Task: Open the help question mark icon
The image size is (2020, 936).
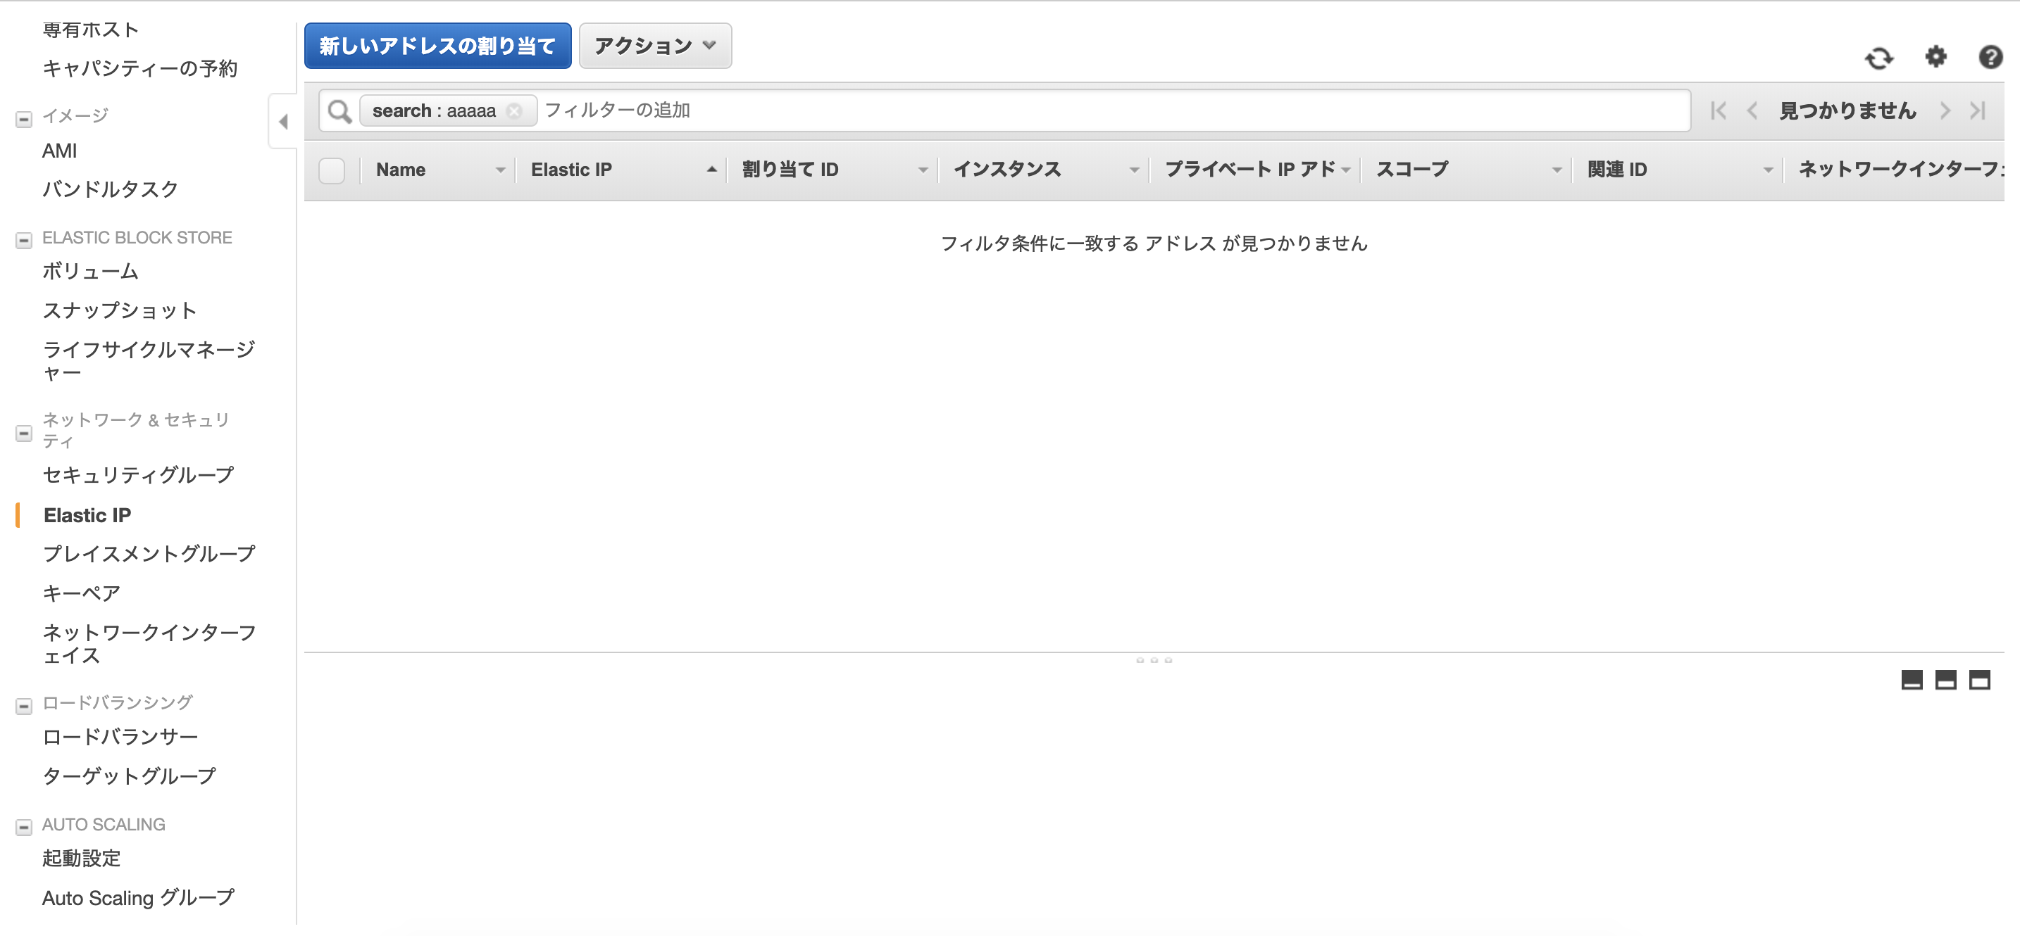Action: tap(1990, 57)
